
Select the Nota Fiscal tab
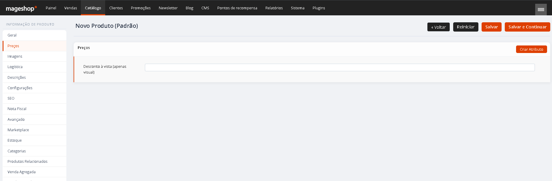34,109
